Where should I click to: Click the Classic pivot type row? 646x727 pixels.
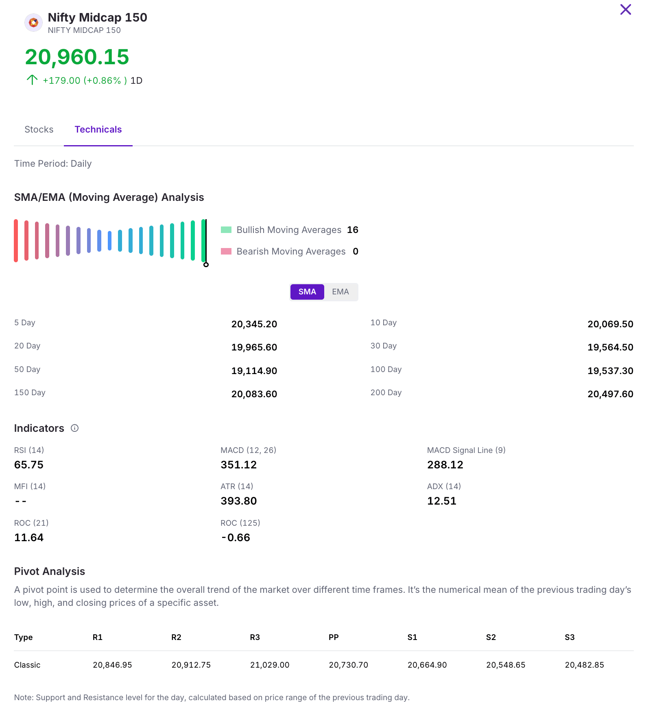[27, 665]
